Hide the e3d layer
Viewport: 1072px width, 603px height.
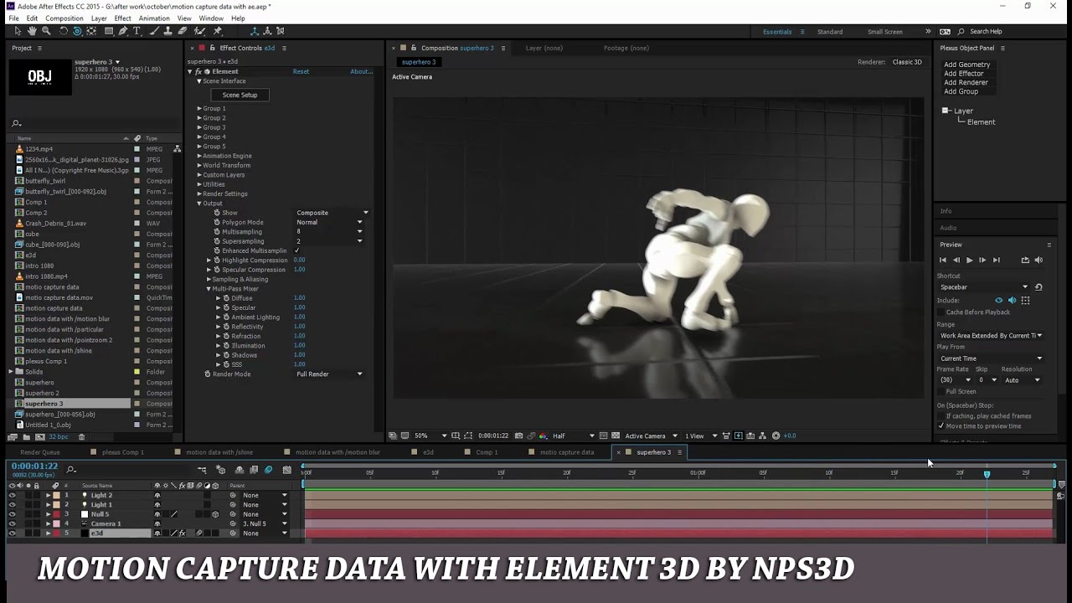click(12, 533)
